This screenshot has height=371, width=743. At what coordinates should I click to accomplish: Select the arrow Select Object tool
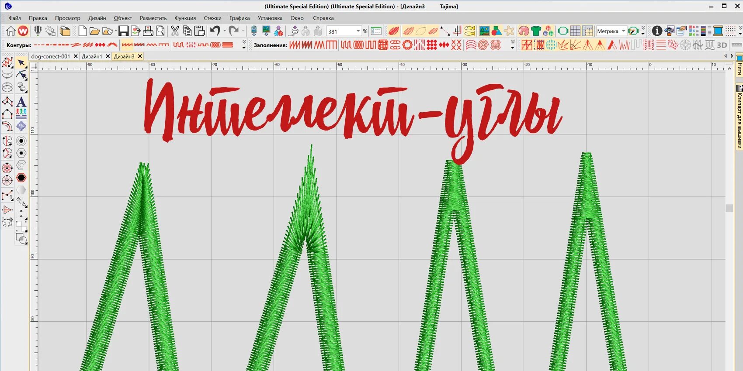point(21,63)
